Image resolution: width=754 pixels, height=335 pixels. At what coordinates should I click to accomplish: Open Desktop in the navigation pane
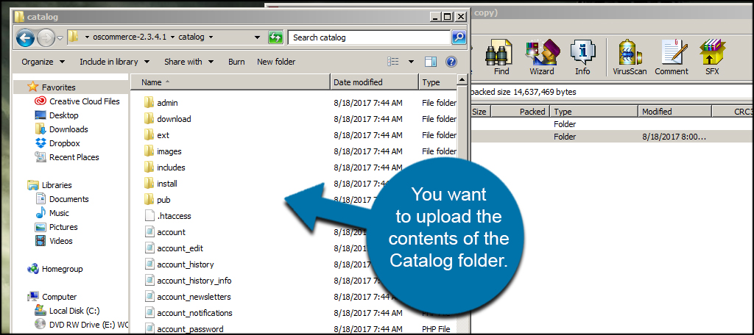tap(56, 115)
